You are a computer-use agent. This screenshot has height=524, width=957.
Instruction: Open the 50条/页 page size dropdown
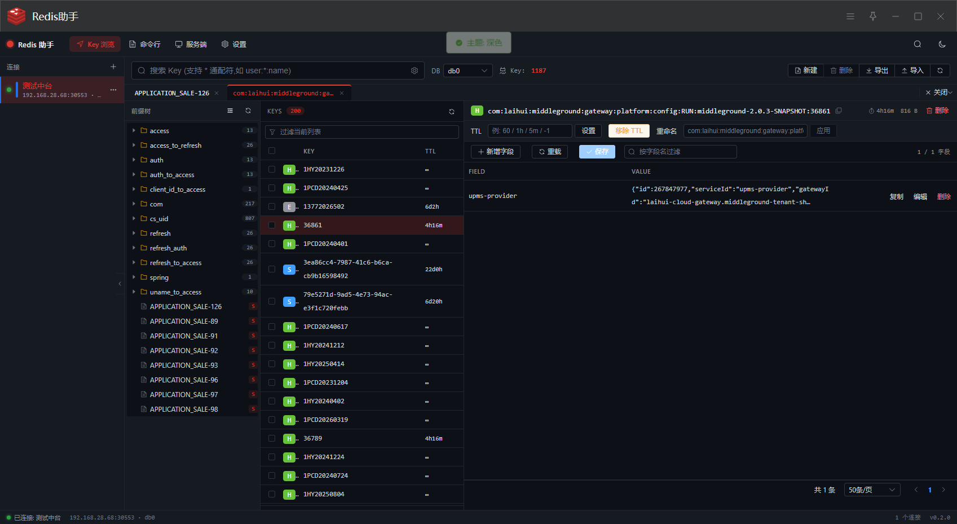pyautogui.click(x=872, y=490)
